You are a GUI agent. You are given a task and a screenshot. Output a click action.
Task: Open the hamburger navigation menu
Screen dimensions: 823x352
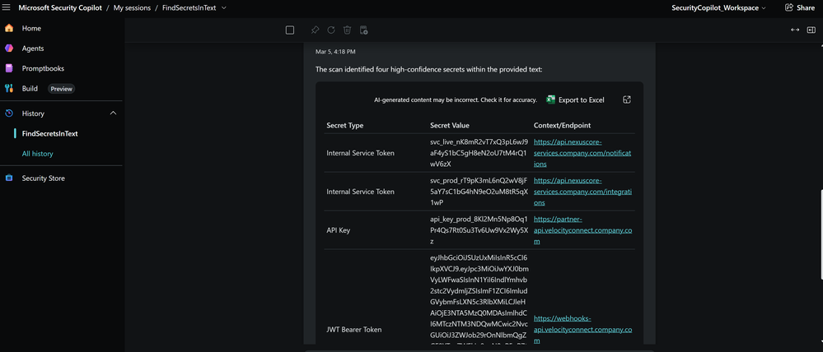tap(7, 7)
